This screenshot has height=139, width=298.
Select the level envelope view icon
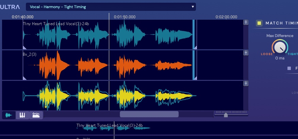tap(36, 115)
